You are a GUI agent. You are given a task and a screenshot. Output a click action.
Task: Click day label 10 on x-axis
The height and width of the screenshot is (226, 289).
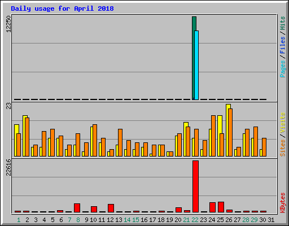[93, 220]
